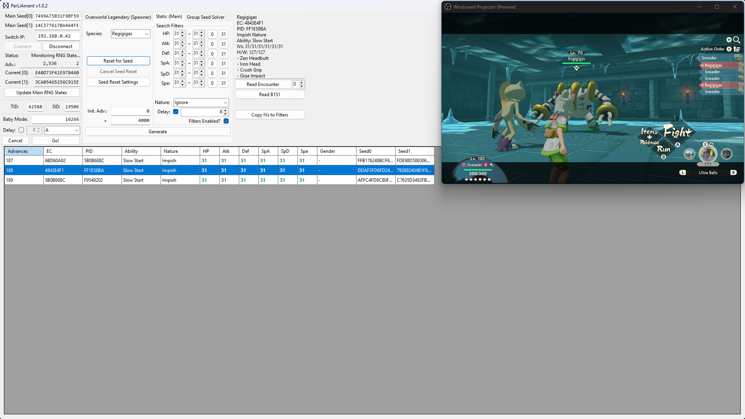Click the Current [0] state field
The width and height of the screenshot is (745, 419).
tap(57, 73)
